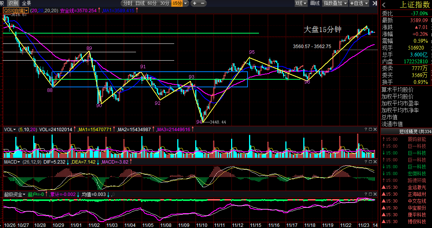Switch chart to 日线 daily period
Viewport: 432px width, 228px height.
[x=140, y=3]
